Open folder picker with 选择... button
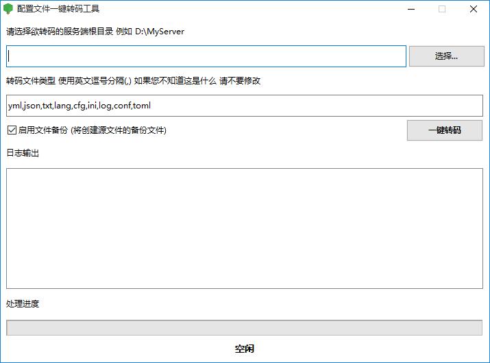Viewport: 490px width, 363px height. click(447, 56)
